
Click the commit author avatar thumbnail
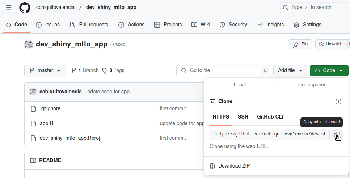coord(33,92)
